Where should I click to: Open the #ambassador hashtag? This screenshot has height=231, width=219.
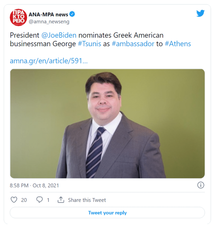pyautogui.click(x=133, y=44)
